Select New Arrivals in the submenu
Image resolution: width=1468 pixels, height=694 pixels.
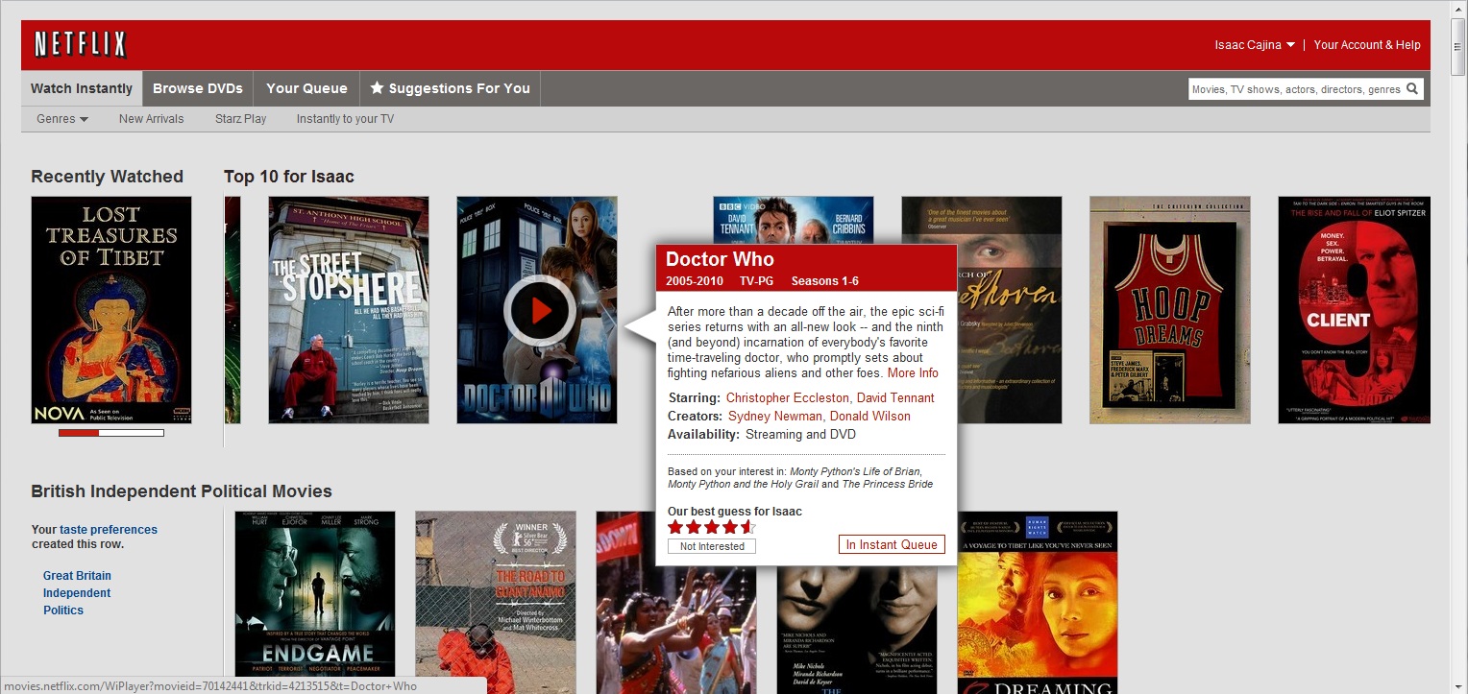click(152, 119)
